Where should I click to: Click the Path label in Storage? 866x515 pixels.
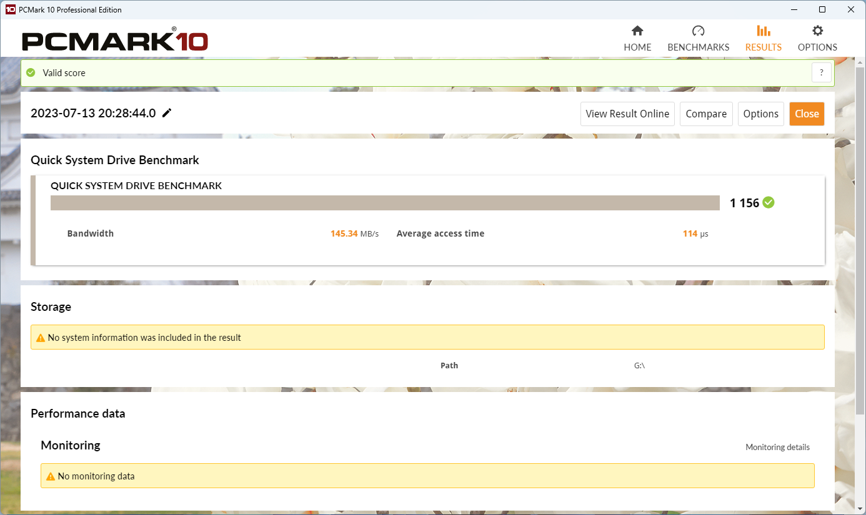449,365
